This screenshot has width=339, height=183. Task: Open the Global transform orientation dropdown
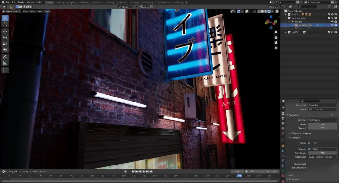click(125, 7)
